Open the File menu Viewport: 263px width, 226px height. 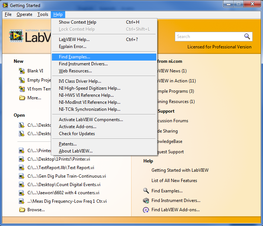click(x=8, y=14)
